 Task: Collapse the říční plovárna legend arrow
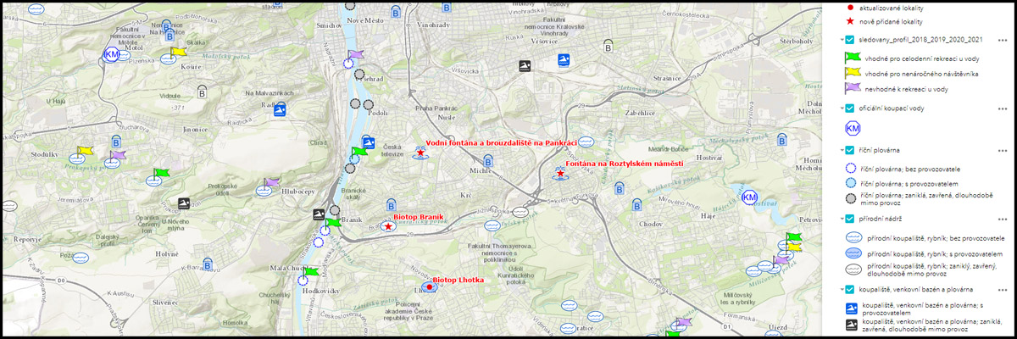pyautogui.click(x=840, y=149)
